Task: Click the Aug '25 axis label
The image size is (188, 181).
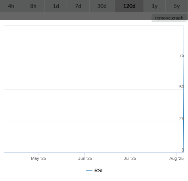Action: 176,158
